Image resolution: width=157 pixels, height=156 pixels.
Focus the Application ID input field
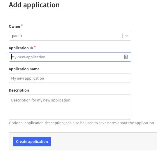pos(70,57)
